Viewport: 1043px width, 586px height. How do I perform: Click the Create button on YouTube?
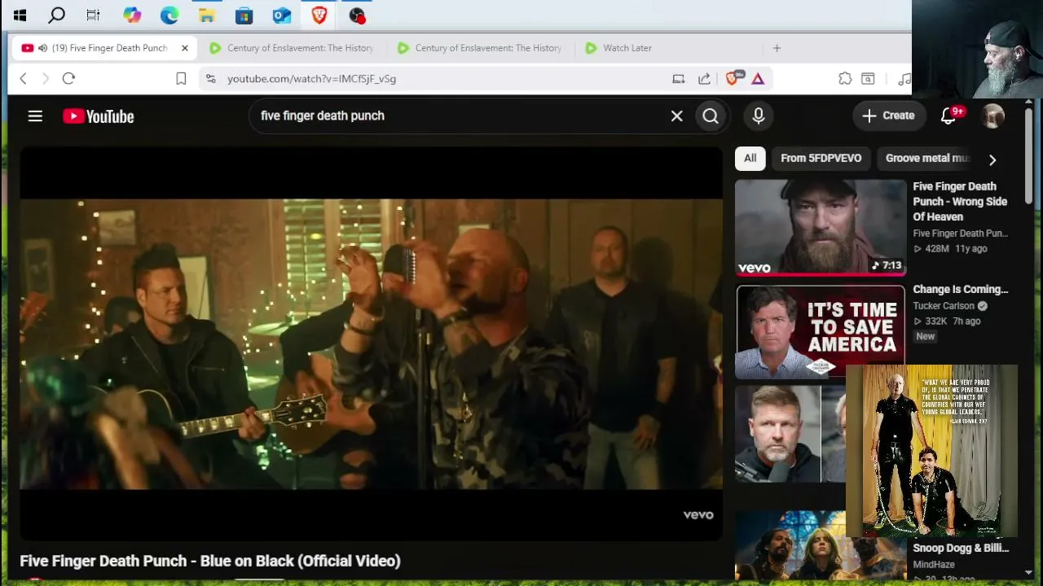point(889,116)
